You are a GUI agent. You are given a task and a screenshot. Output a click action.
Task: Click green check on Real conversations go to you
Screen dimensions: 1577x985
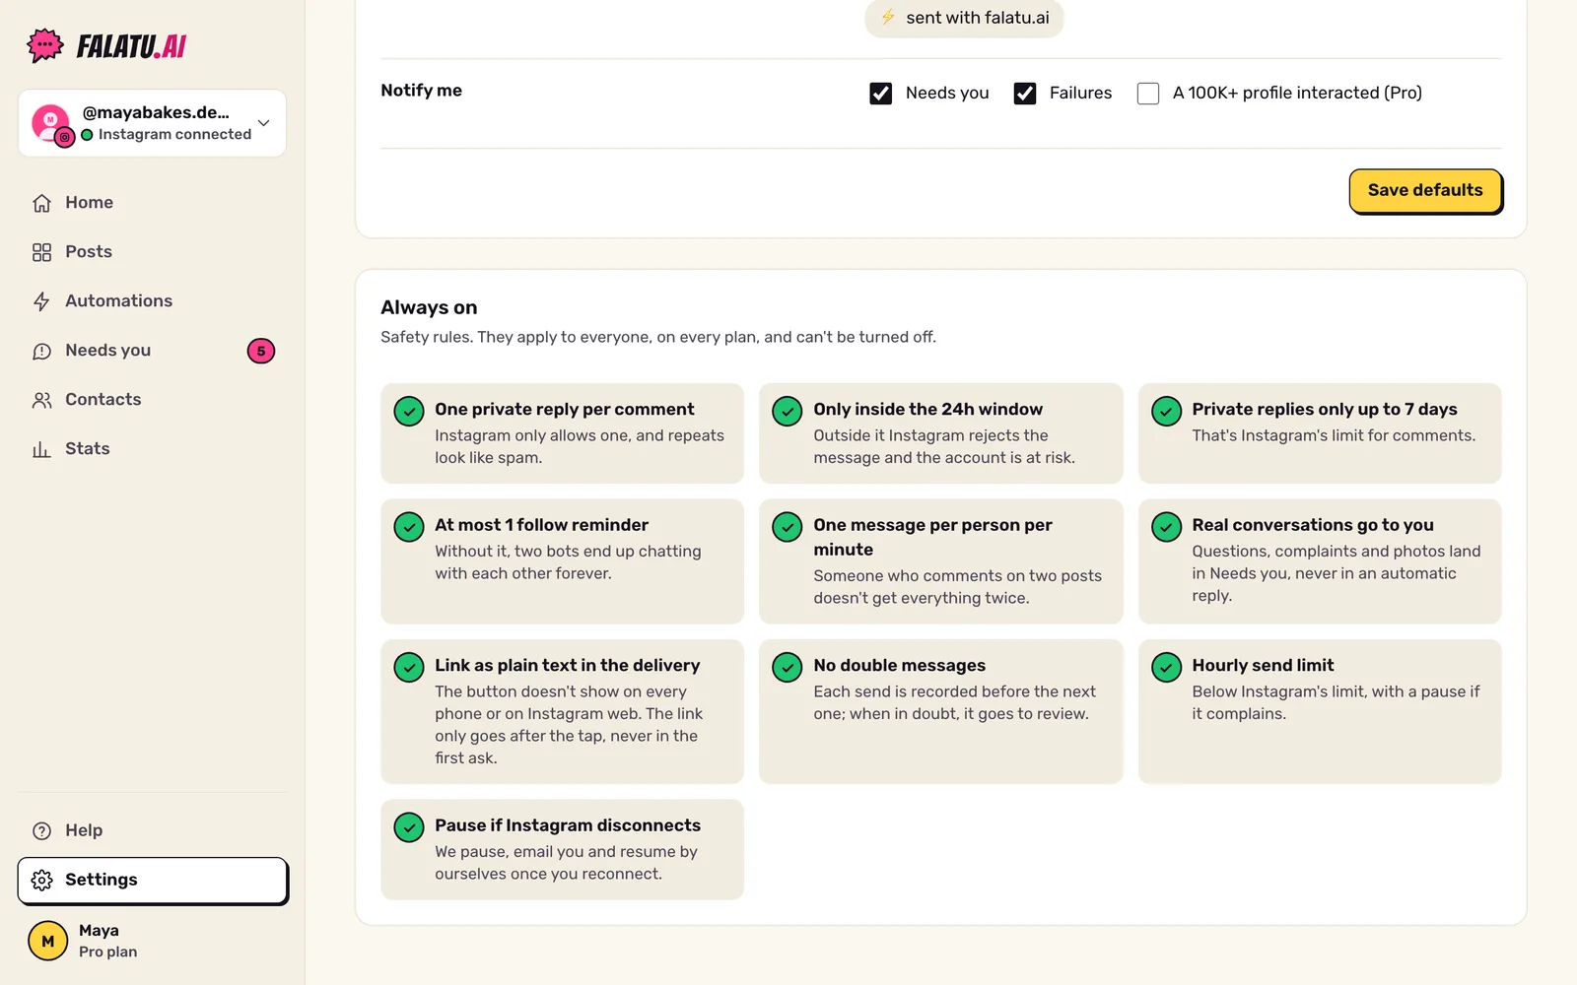[1166, 526]
